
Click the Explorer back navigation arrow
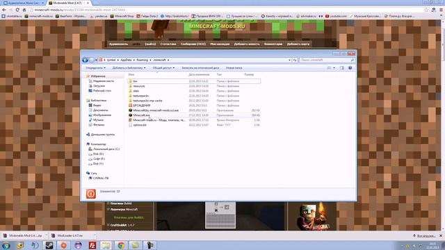85,60
